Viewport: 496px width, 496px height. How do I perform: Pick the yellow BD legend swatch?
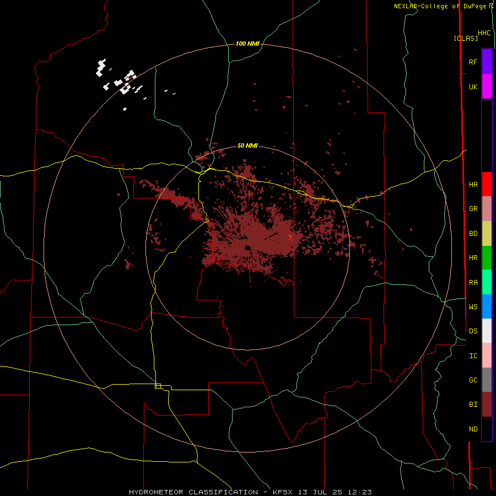click(x=487, y=234)
